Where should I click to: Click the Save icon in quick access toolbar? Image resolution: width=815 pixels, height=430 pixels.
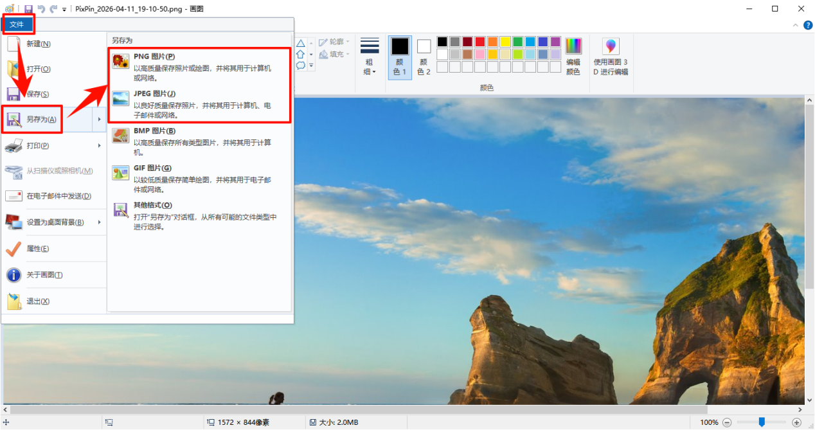point(28,8)
